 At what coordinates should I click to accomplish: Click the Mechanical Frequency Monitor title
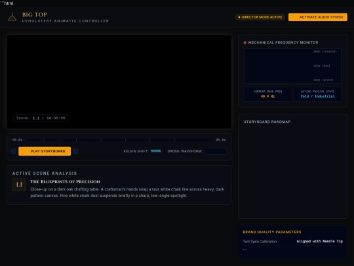click(x=283, y=43)
